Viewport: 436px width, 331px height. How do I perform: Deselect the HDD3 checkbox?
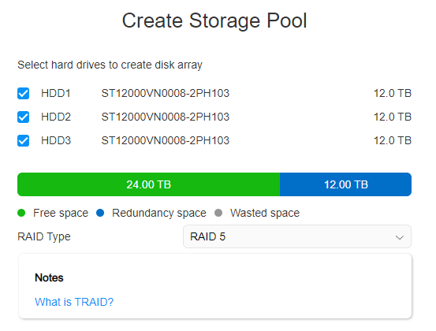tap(23, 140)
